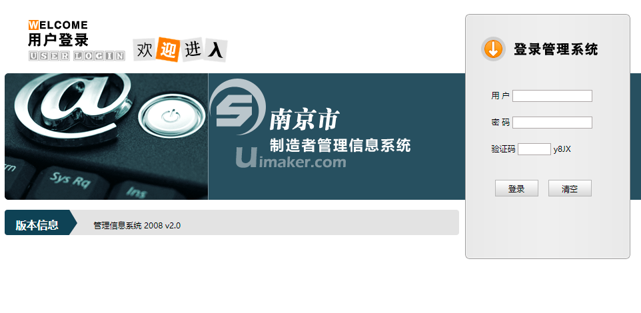Click the 入 character tile
Viewport: 641px width, 313px height.
215,50
